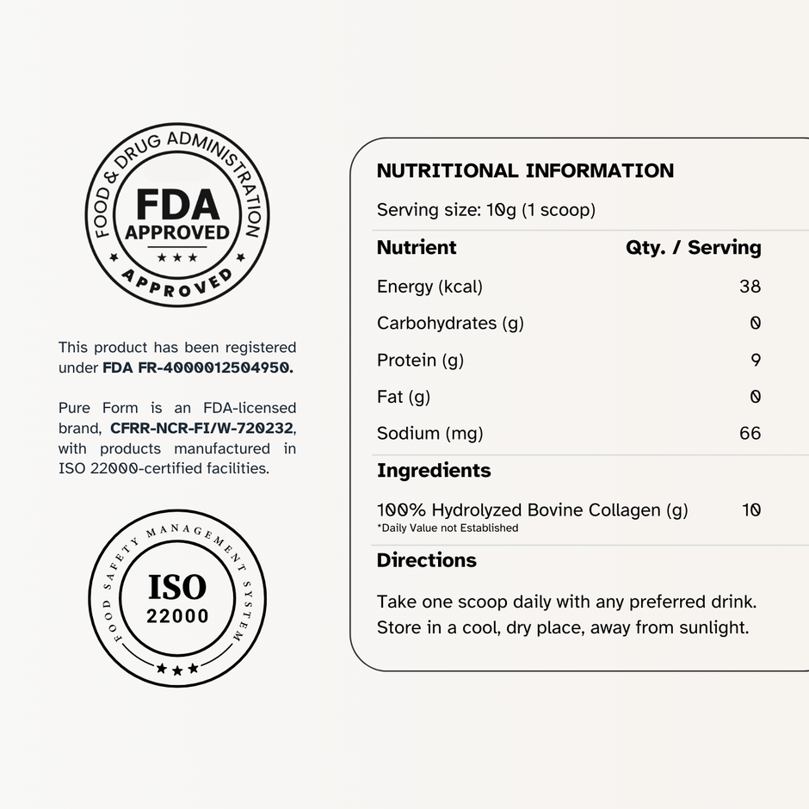Select the CFRR-NCR-FI/W-720232 license code
Image resolution: width=809 pixels, height=809 pixels.
(x=201, y=429)
